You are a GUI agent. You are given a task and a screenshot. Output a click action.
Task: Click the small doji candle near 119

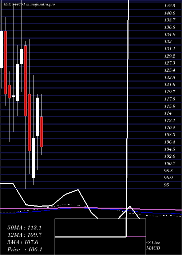(x=13, y=96)
